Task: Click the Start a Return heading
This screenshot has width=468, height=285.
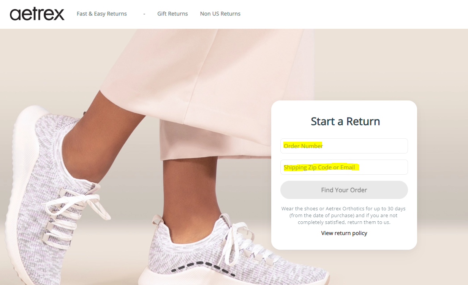Action: [345, 121]
